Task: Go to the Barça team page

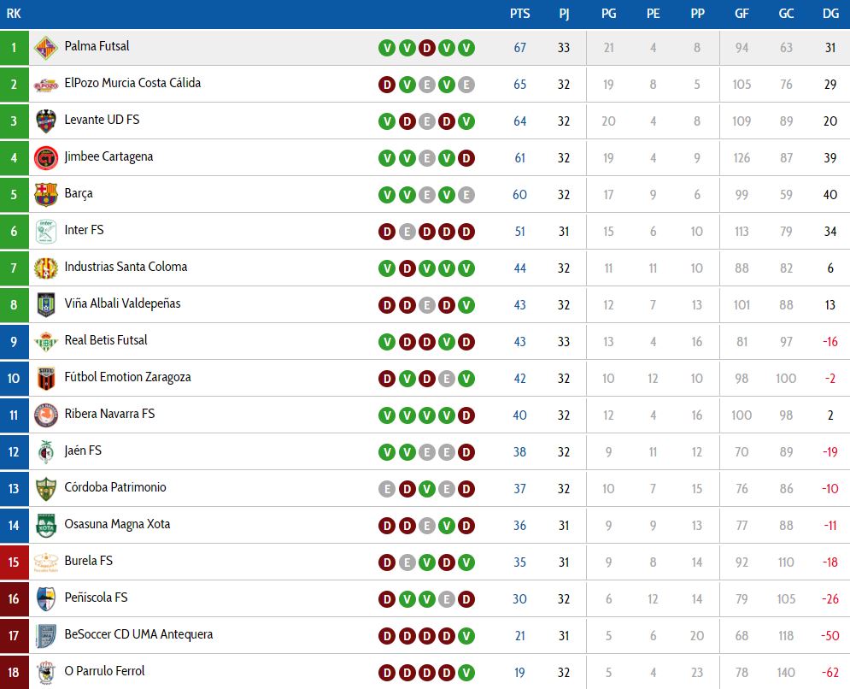Action: pyautogui.click(x=79, y=194)
